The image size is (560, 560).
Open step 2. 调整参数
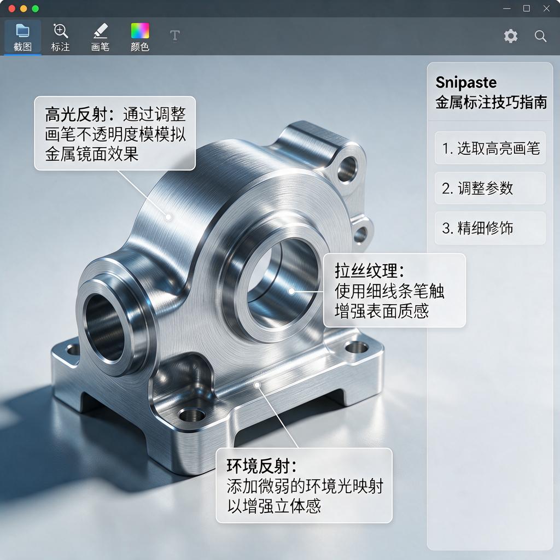point(490,188)
